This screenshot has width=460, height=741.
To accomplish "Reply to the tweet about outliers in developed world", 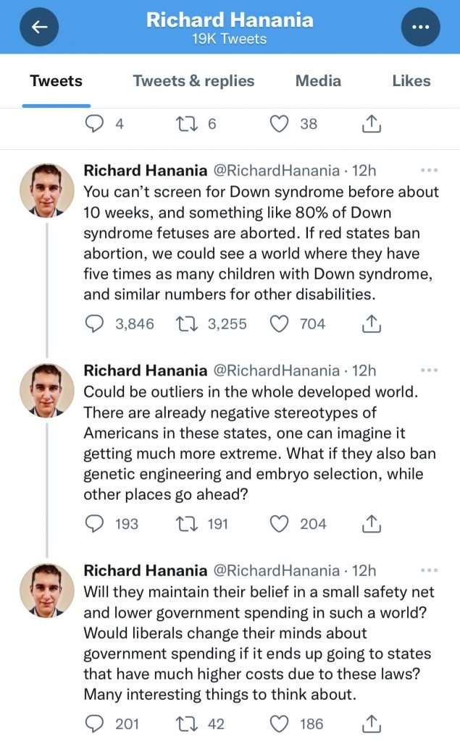I will pyautogui.click(x=94, y=524).
